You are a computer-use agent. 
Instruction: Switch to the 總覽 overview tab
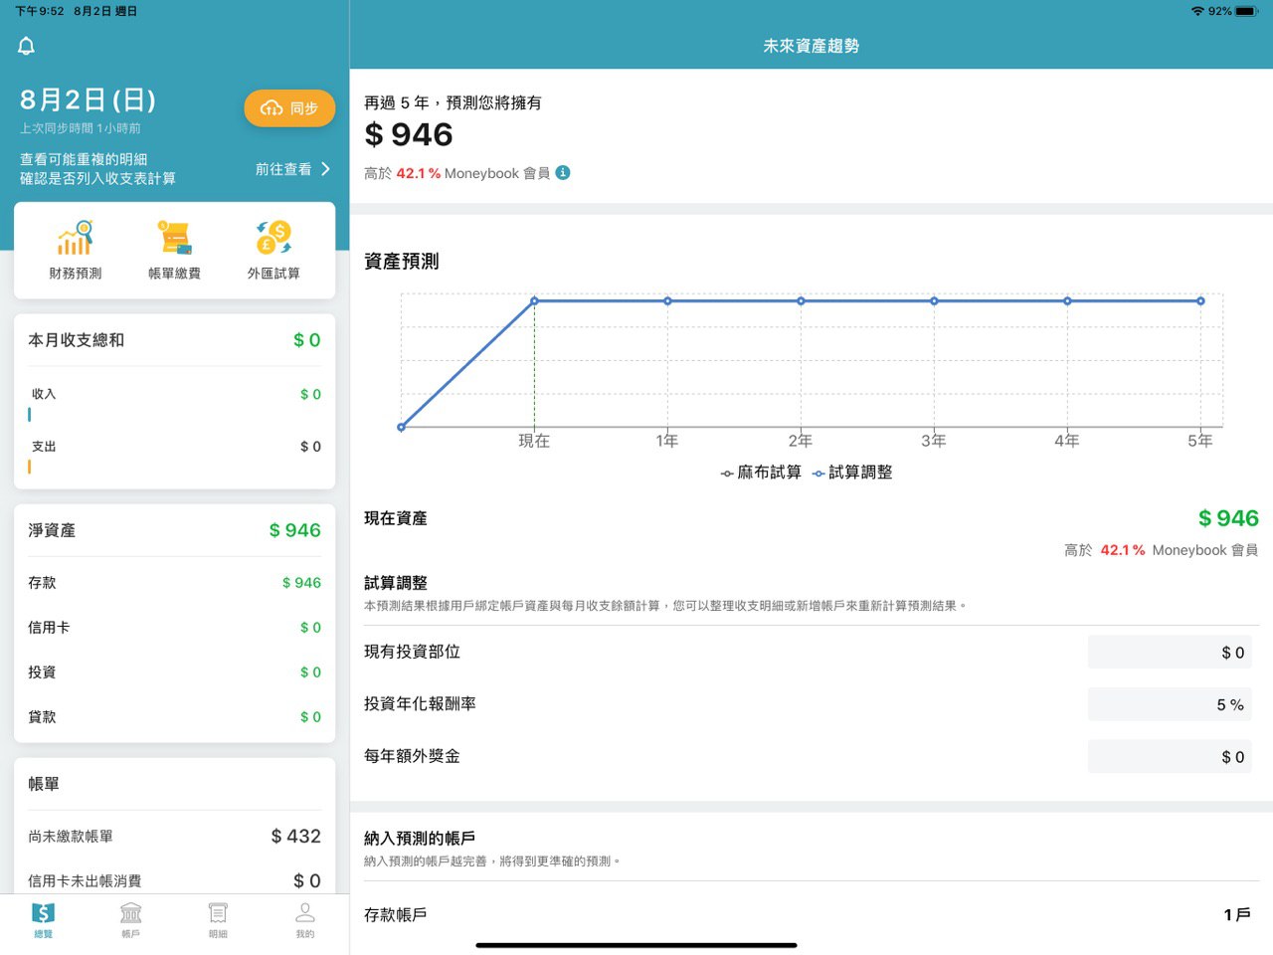click(43, 919)
